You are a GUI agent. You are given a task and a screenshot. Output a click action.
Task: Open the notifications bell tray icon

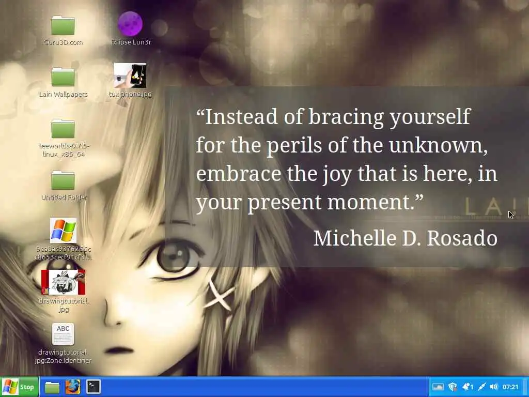point(468,387)
